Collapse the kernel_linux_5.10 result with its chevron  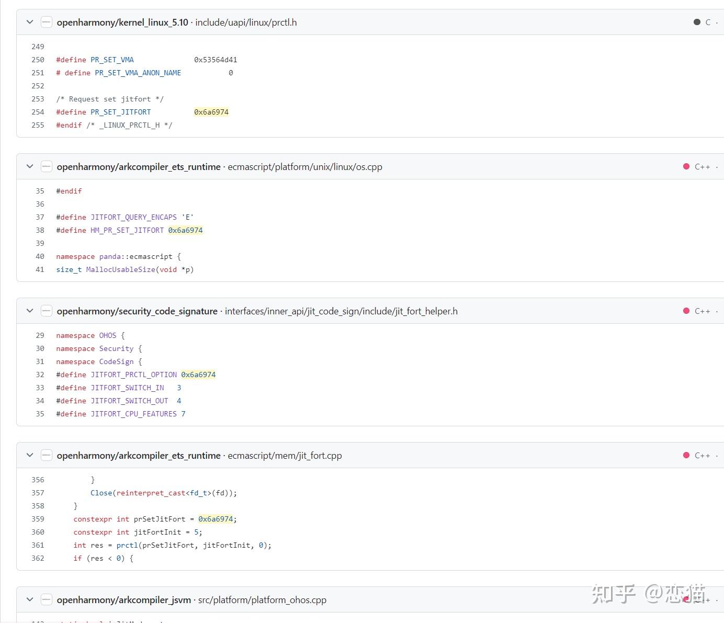coord(30,22)
